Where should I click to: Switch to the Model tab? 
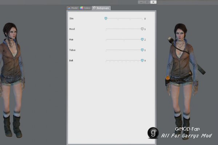tap(73, 8)
